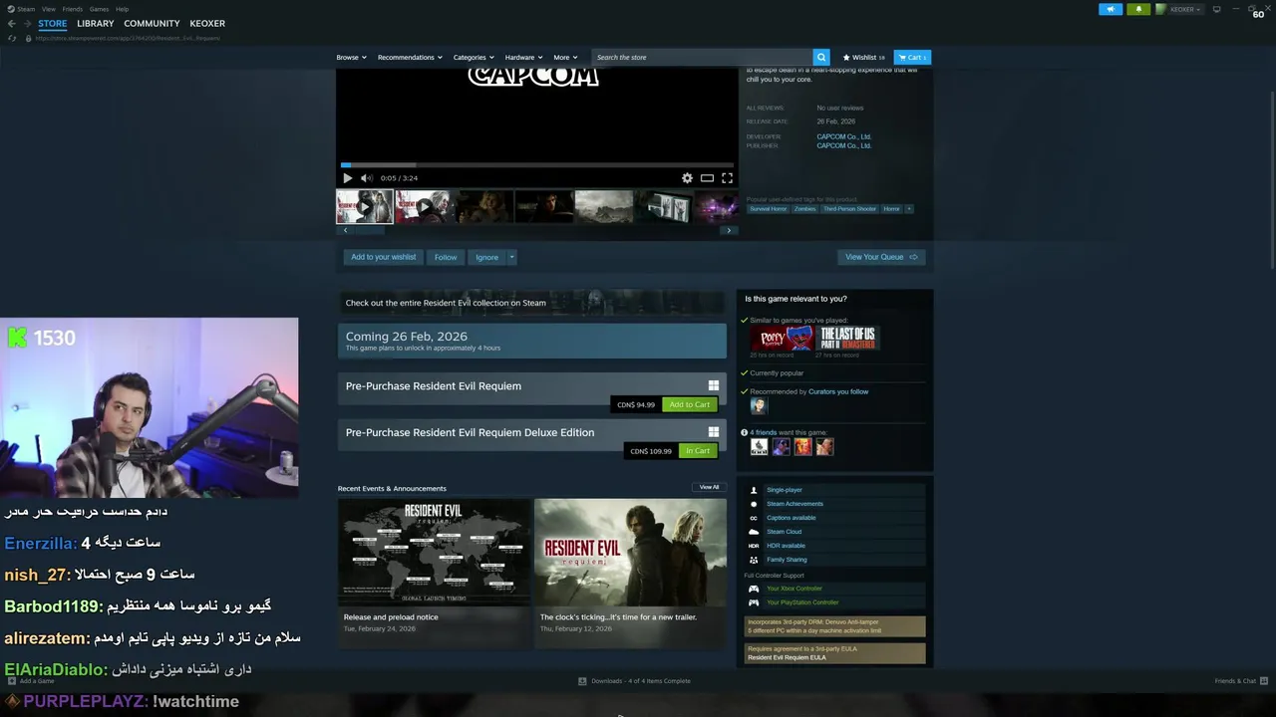Open the Family Sharing feature link
1276x717 pixels.
[x=787, y=560]
